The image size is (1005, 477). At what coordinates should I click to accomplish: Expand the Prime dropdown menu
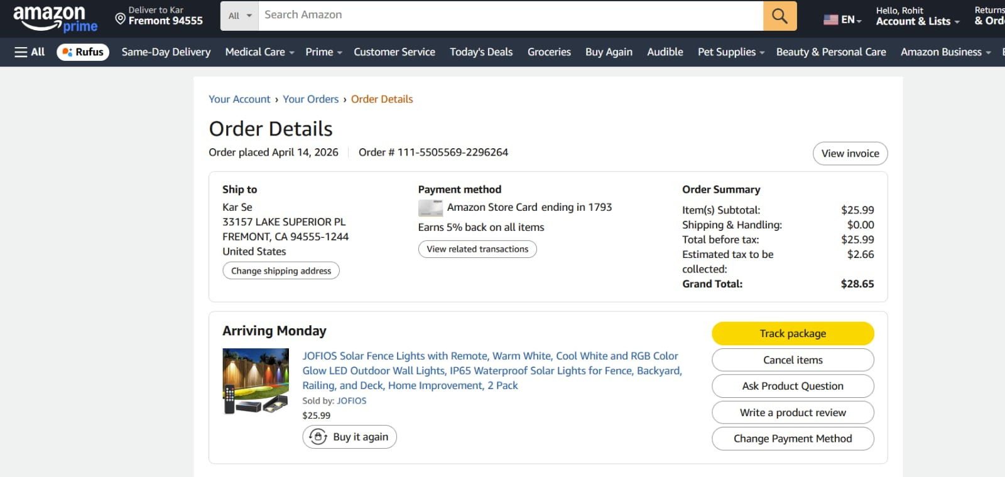pyautogui.click(x=323, y=52)
